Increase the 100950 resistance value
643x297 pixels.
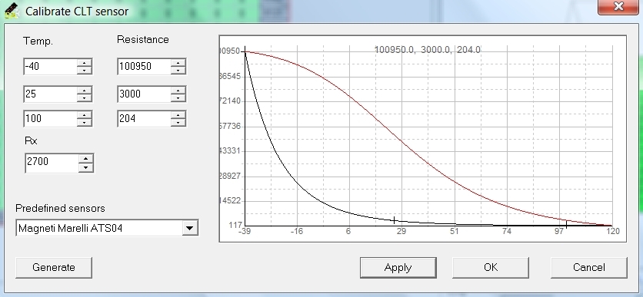point(178,63)
